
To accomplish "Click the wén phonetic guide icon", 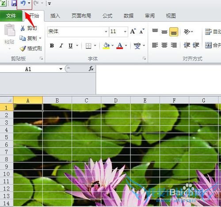I will pos(137,46).
